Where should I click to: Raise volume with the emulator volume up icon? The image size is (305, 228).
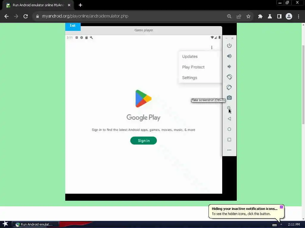[x=229, y=56]
